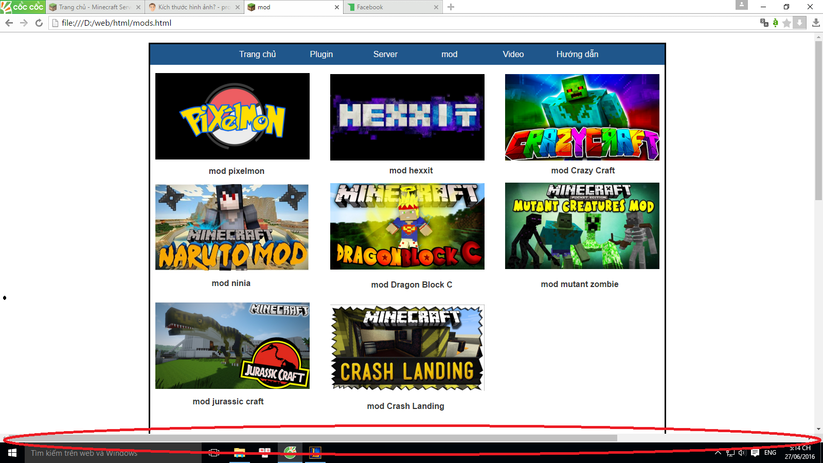
Task: Close the Facebook tab
Action: (x=436, y=7)
